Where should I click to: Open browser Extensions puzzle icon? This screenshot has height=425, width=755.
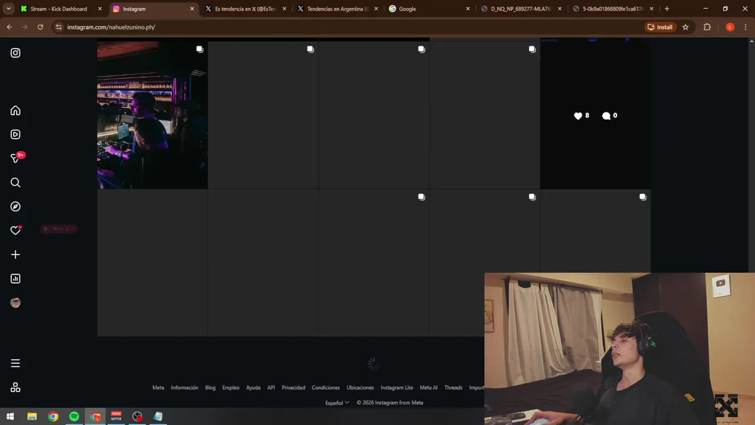click(707, 27)
